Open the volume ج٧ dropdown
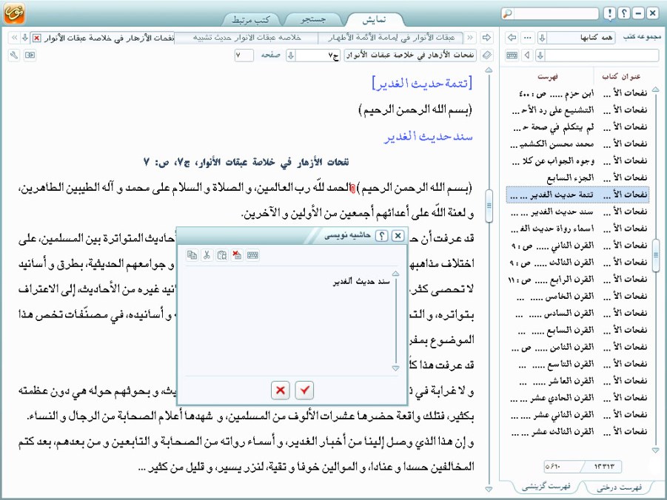 291,55
